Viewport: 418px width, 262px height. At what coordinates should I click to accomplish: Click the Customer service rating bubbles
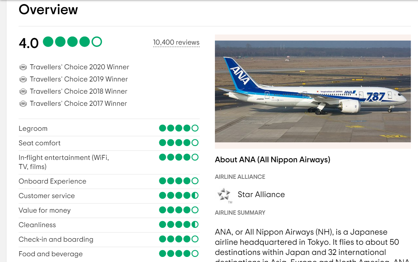179,195
